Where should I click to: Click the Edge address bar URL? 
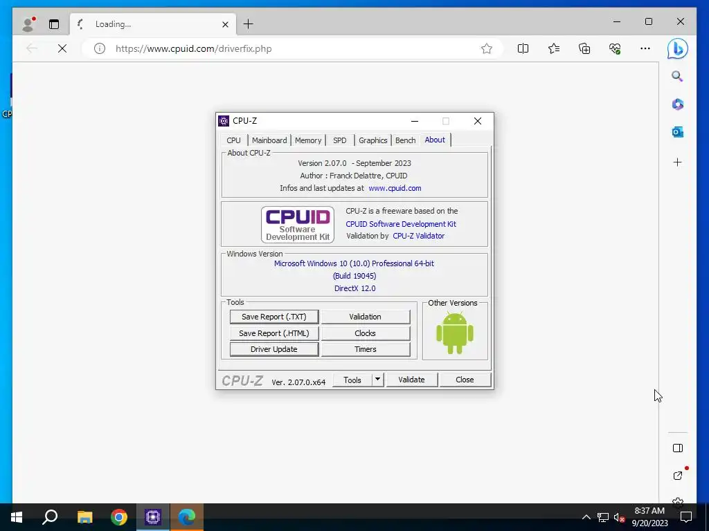[x=194, y=49]
